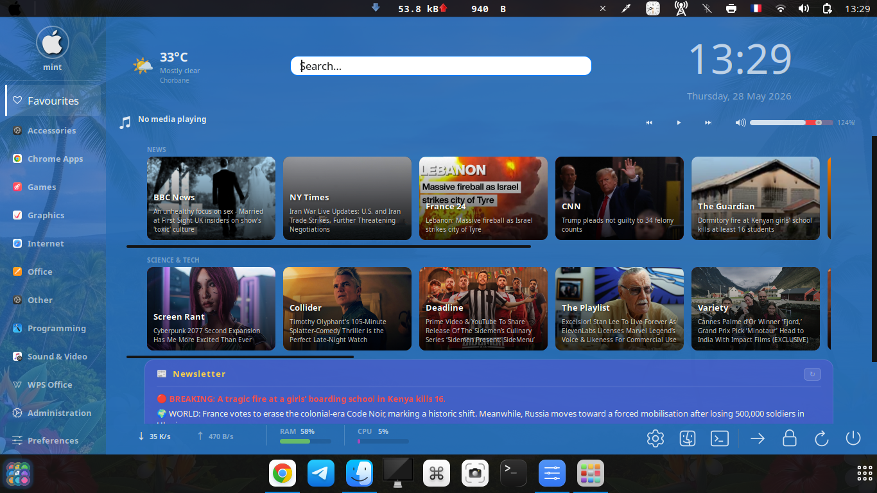877x493 pixels.
Task: Open the Variety Cannes article card
Action: [x=756, y=309]
